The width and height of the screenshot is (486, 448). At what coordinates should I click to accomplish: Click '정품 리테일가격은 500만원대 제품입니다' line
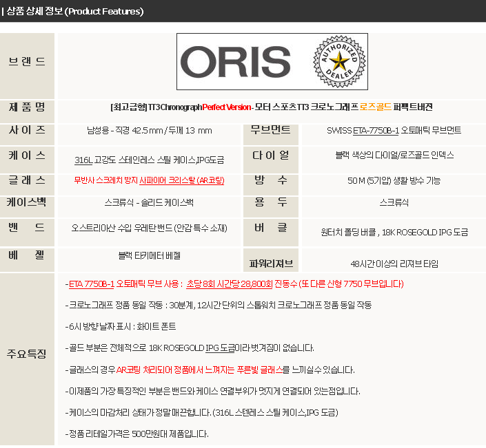pyautogui.click(x=136, y=434)
